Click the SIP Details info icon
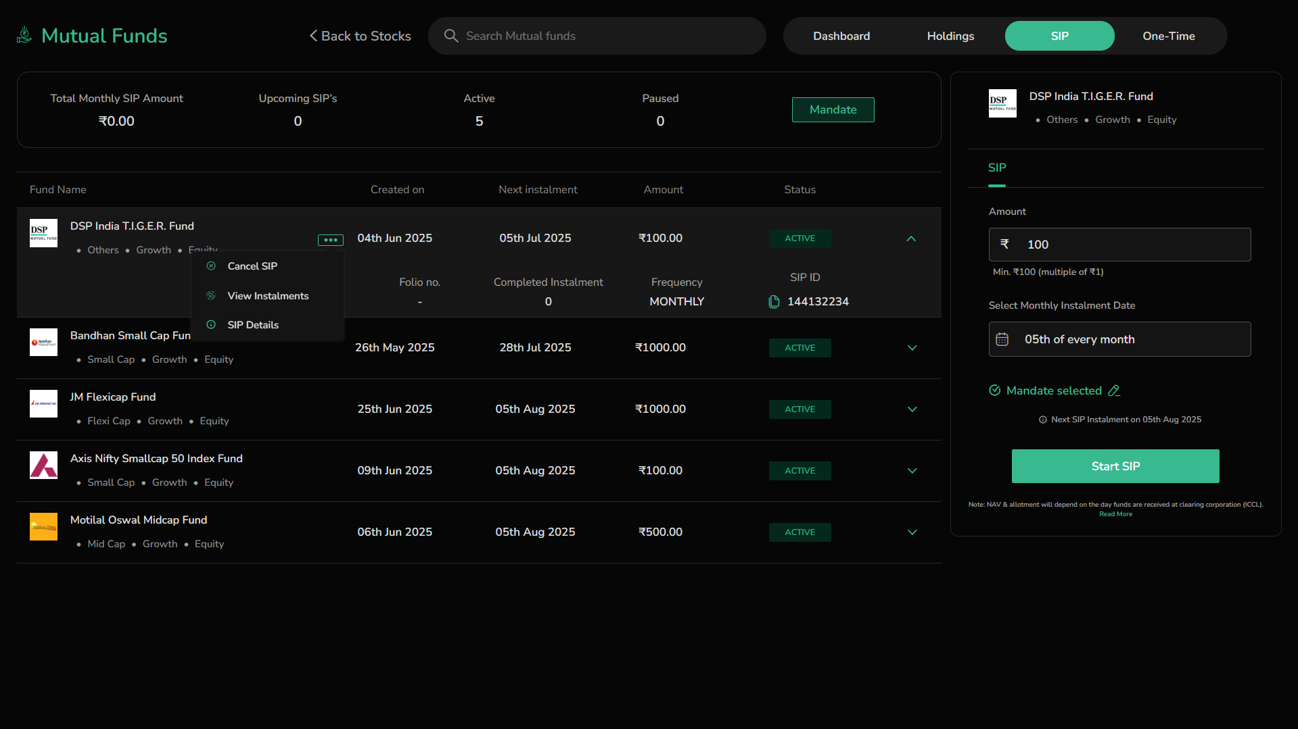The height and width of the screenshot is (729, 1298). [x=211, y=325]
